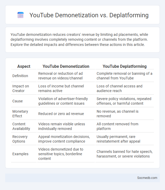
Task: Click the title 'YouTube Demonetization vs. Deplatforming'
Action: 89,15
